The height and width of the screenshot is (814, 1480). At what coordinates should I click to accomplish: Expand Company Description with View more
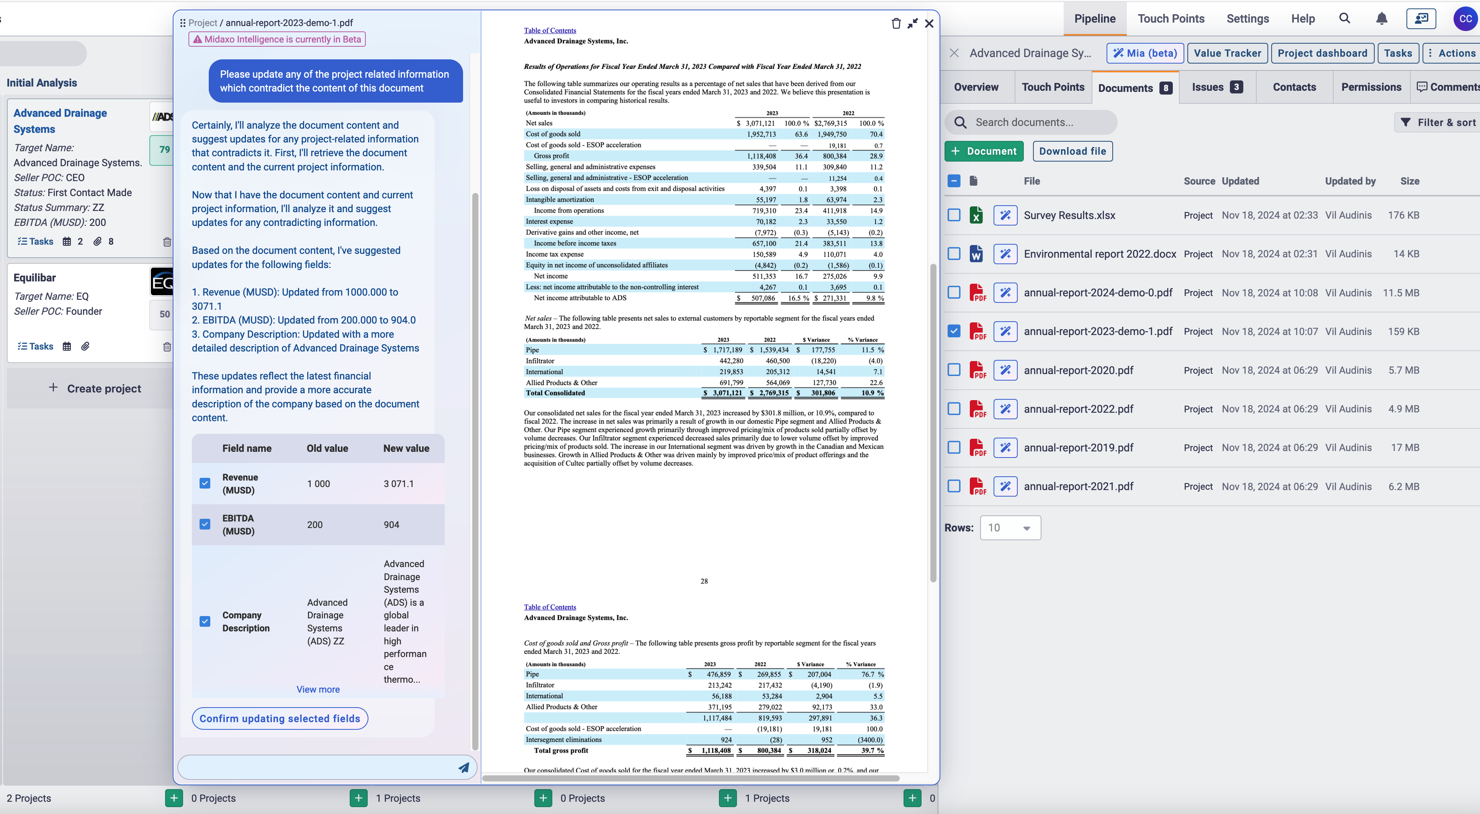pos(318,689)
